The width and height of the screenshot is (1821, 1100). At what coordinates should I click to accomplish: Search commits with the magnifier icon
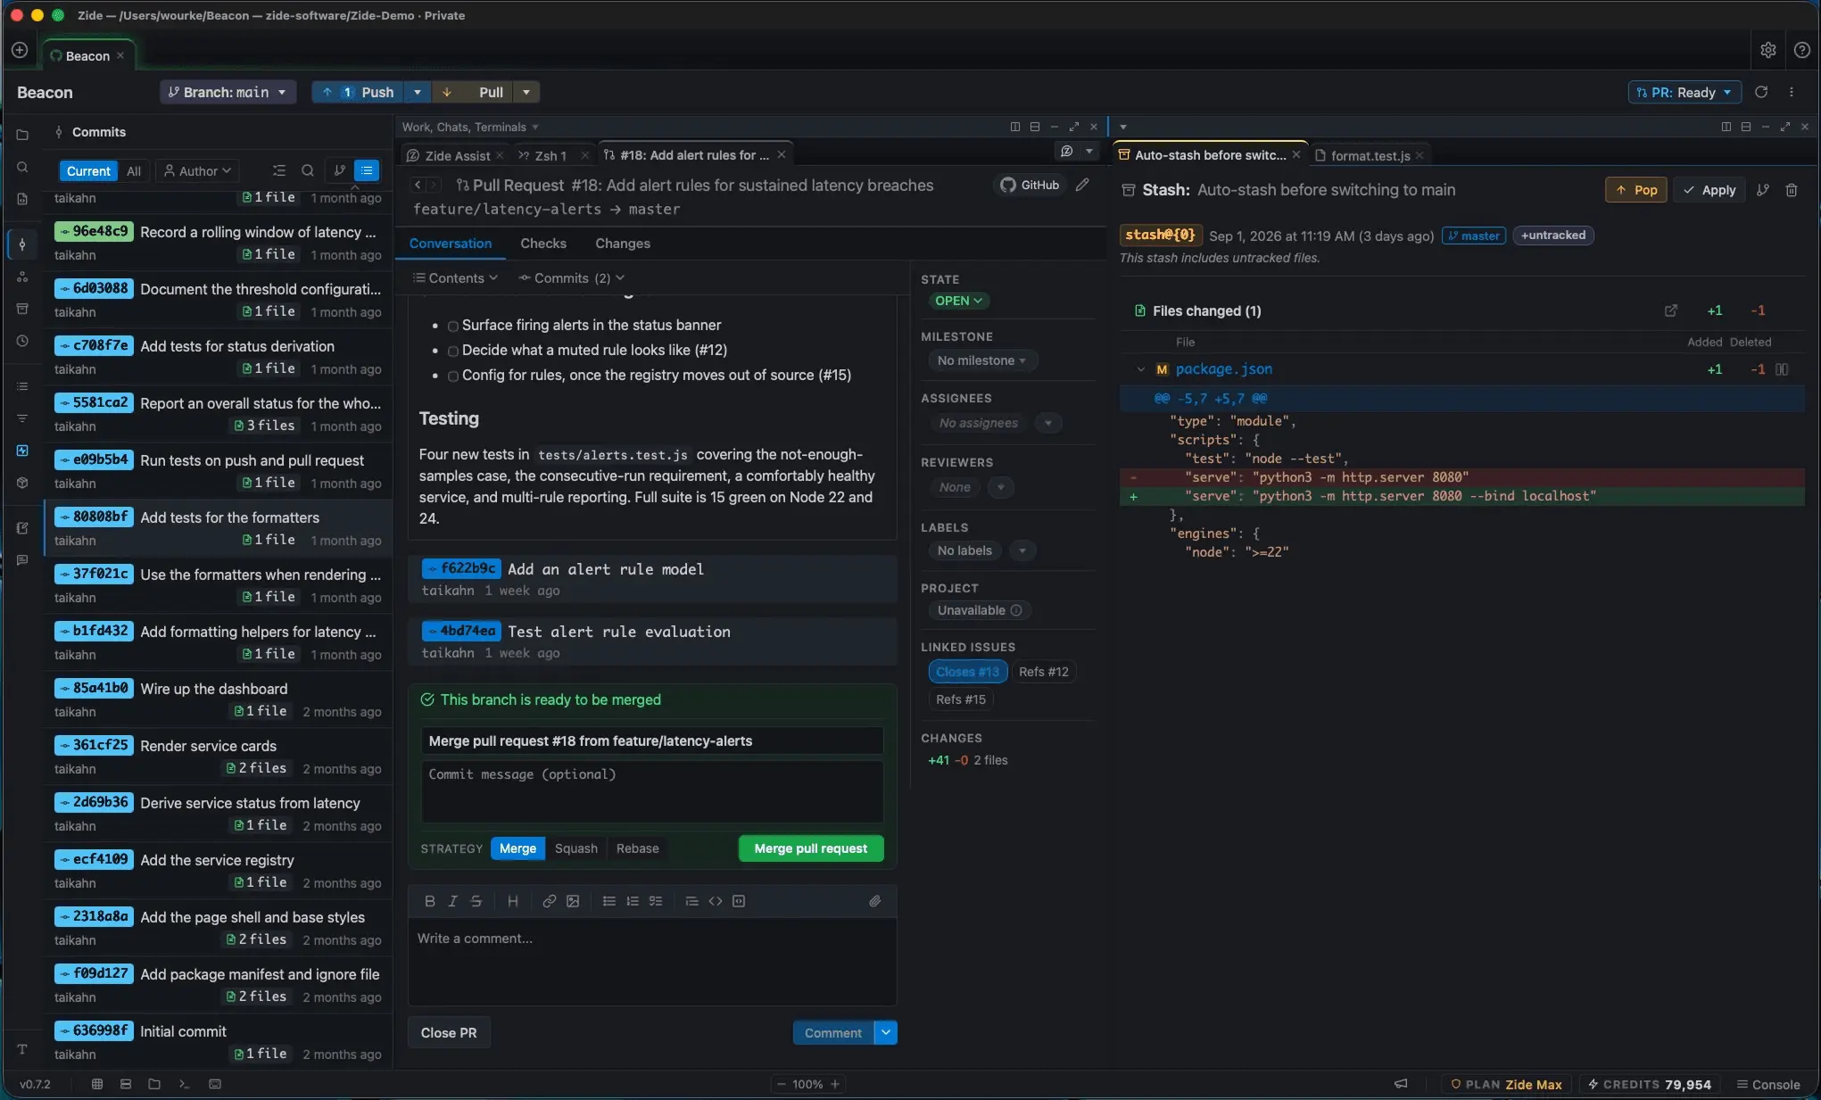click(307, 170)
